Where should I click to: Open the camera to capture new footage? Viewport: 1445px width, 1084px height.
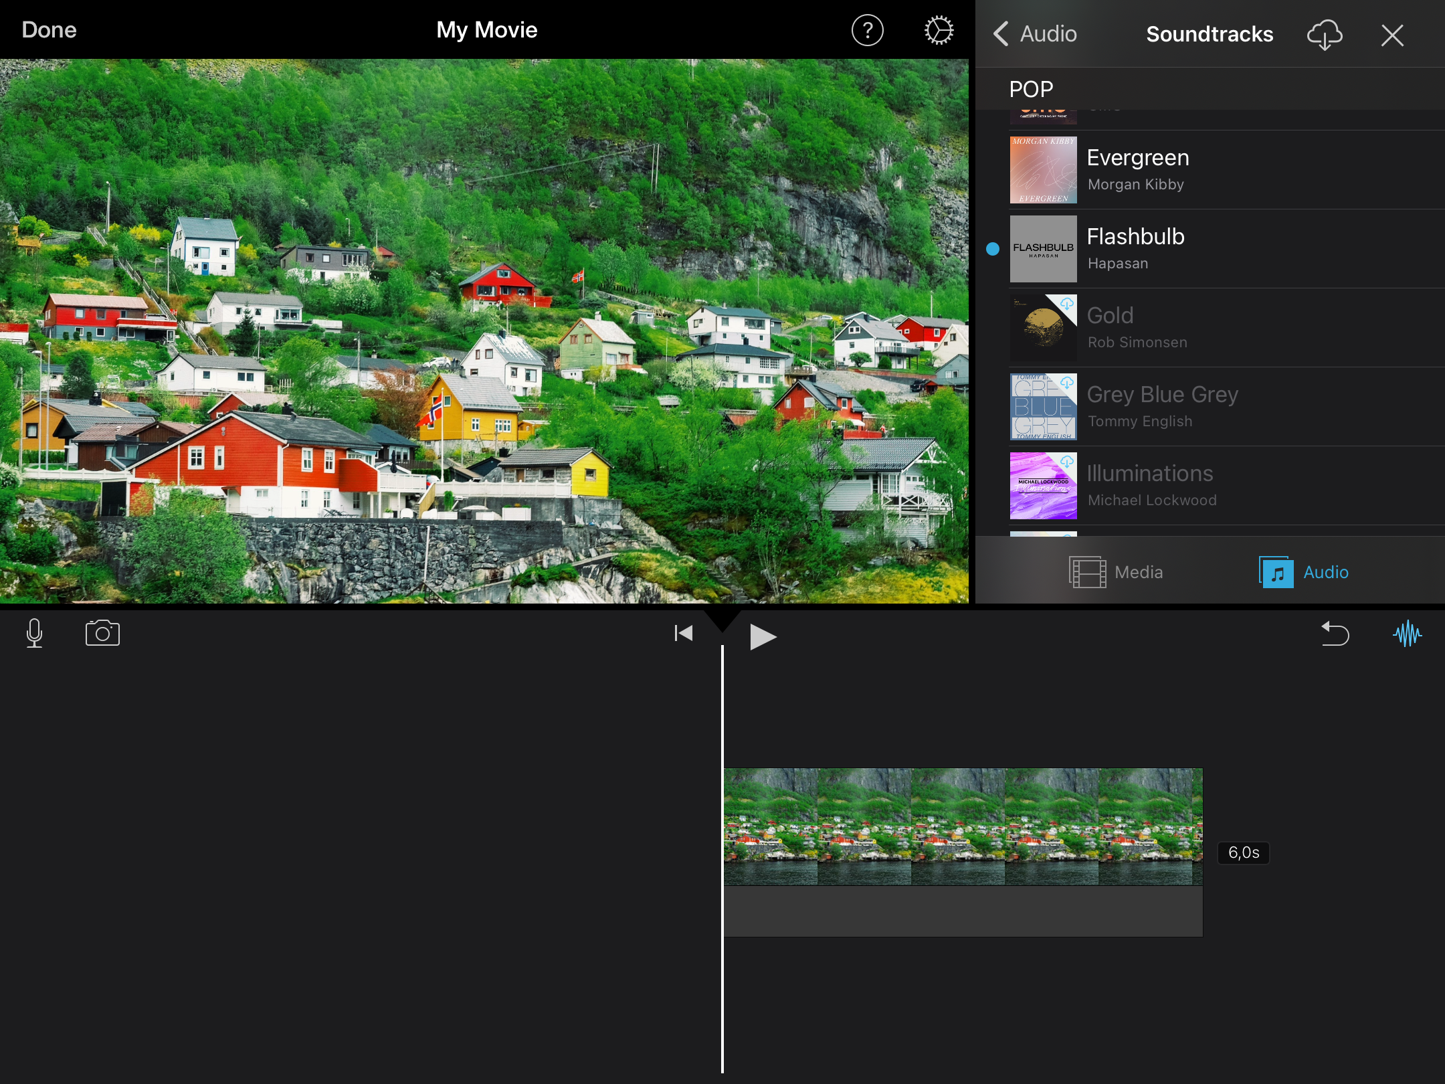(x=102, y=633)
